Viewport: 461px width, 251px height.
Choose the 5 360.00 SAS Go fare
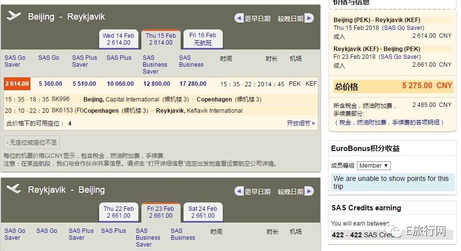[51, 84]
